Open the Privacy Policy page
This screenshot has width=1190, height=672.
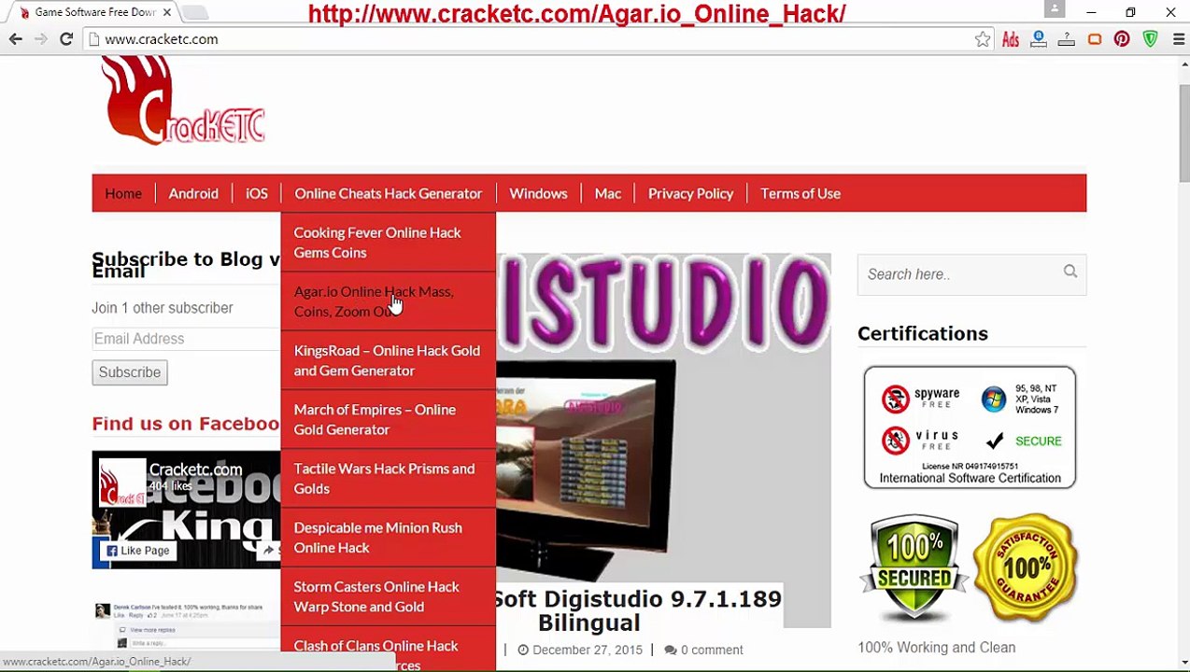[x=691, y=193]
